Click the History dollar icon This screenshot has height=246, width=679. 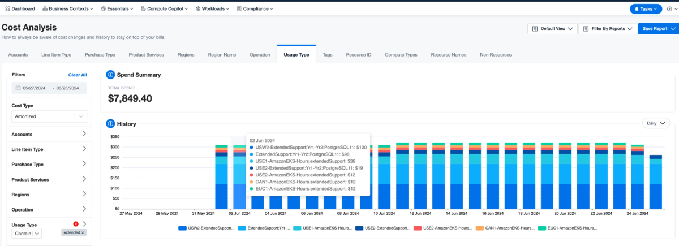coord(110,123)
